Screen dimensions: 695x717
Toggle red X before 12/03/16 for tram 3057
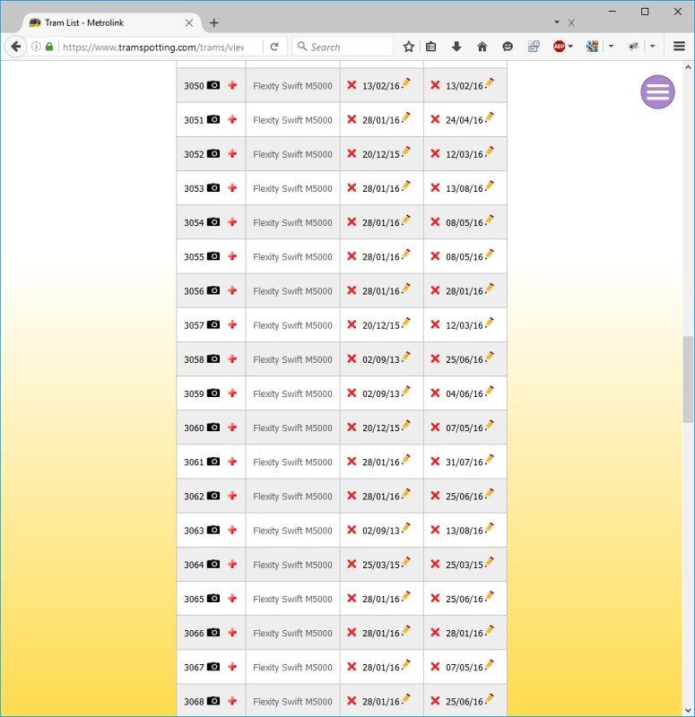435,324
